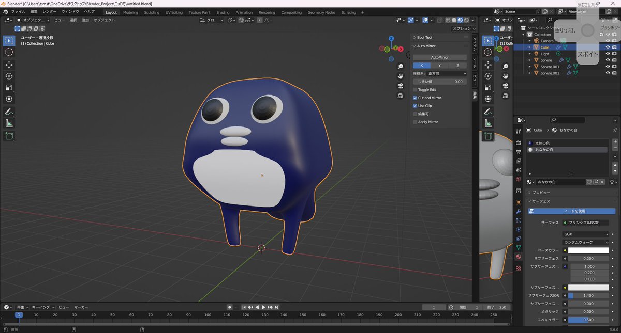Select the Scale tool icon
621x333 pixels.
click(9, 87)
